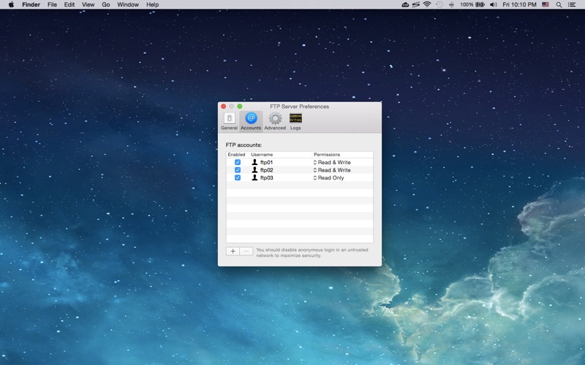Toggle the ftp03 enabled checkbox
This screenshot has height=365, width=585.
[x=238, y=177]
